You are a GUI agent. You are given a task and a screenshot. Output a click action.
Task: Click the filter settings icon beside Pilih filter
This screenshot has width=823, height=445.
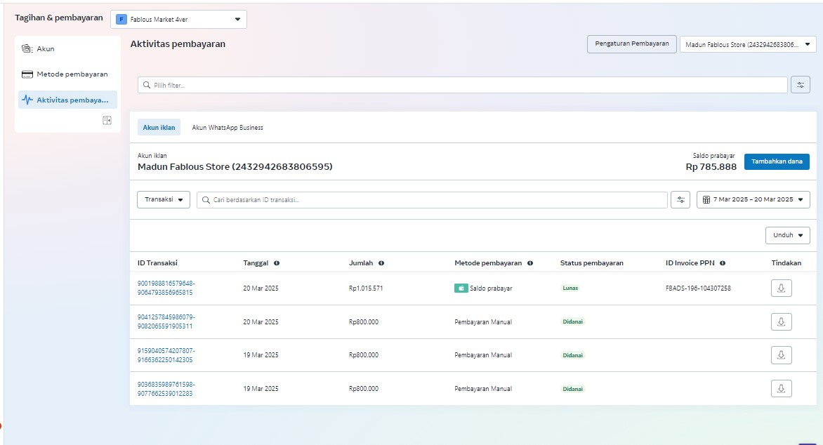pos(800,85)
